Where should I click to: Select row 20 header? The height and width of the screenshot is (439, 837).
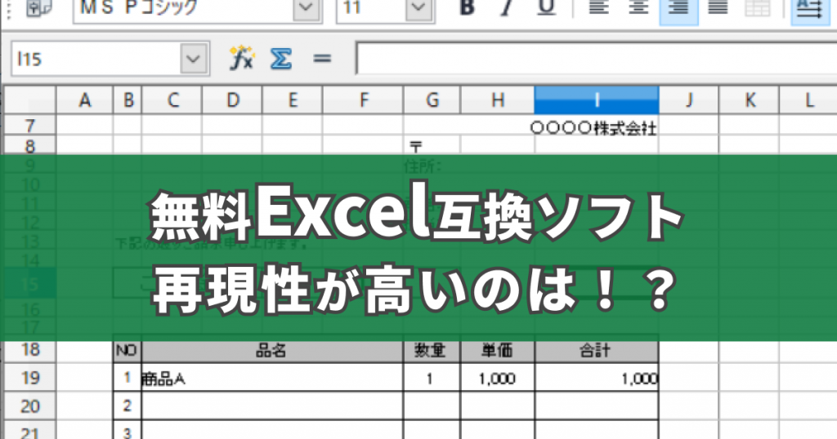tap(30, 406)
